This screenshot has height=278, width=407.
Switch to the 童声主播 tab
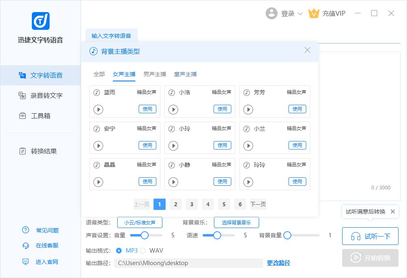185,74
